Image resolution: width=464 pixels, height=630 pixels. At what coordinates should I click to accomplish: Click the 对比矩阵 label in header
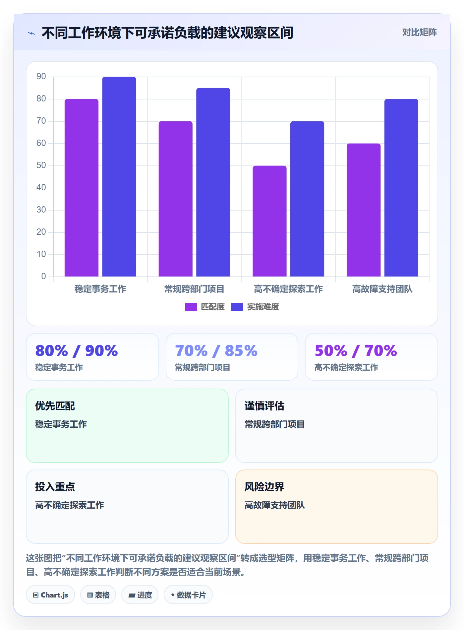419,32
